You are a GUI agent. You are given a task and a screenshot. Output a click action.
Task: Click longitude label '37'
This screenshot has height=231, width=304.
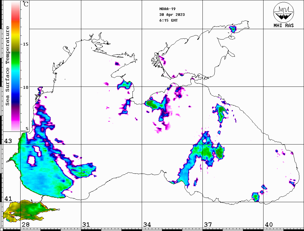point(208,225)
